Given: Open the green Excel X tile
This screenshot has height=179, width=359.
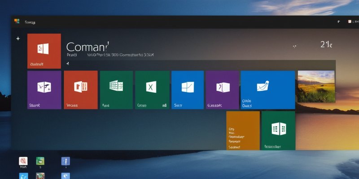Looking at the screenshot, I should click(x=152, y=90).
